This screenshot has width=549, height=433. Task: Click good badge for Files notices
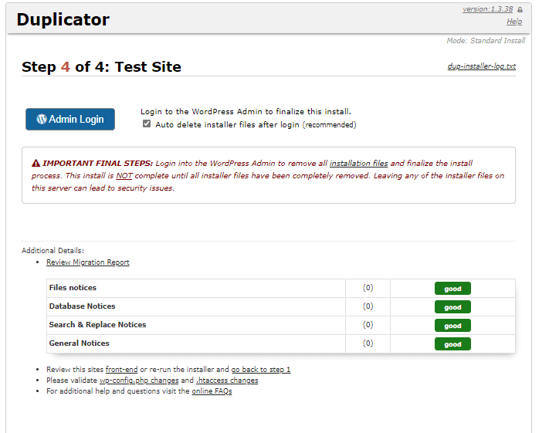452,289
